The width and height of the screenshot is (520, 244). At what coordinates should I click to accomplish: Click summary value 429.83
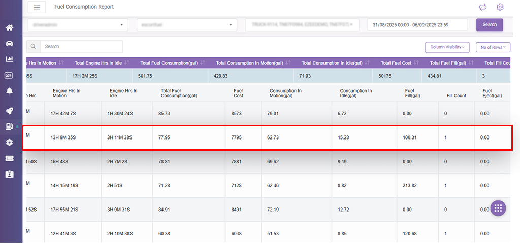(221, 76)
